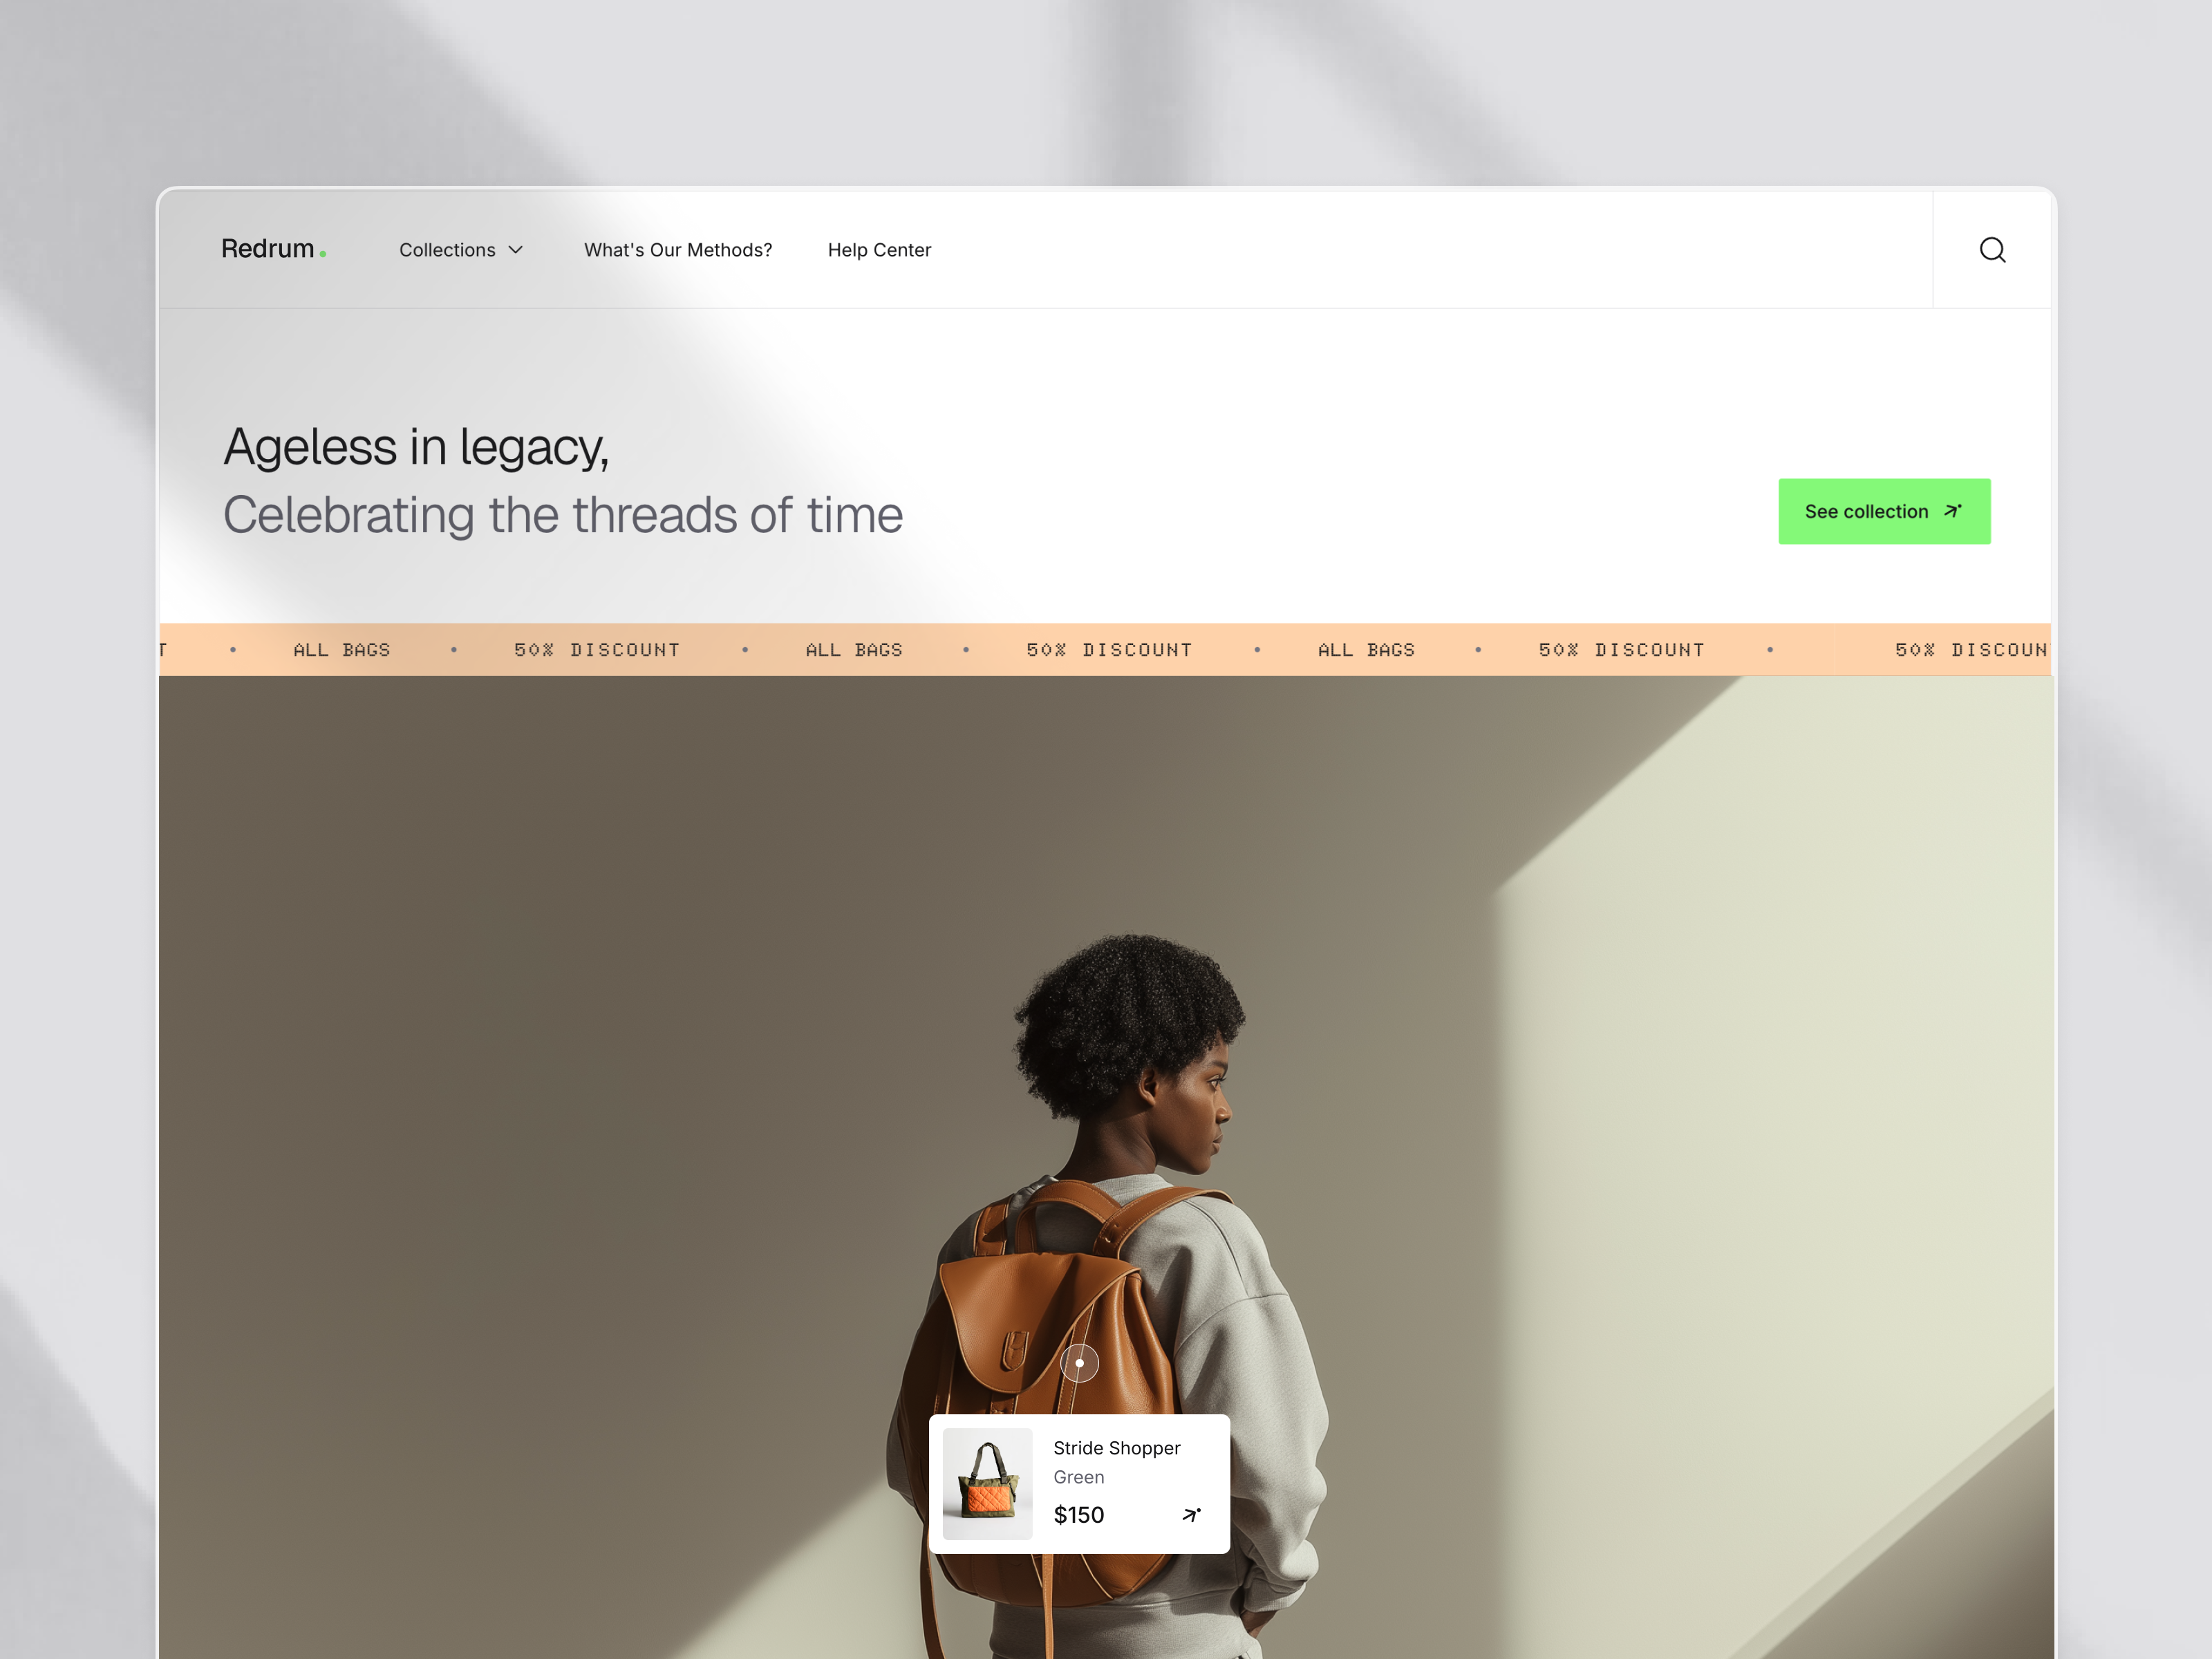Screen dimensions: 2212x1659
Task: Click arrow icon inside See collection button
Action: pos(1952,511)
